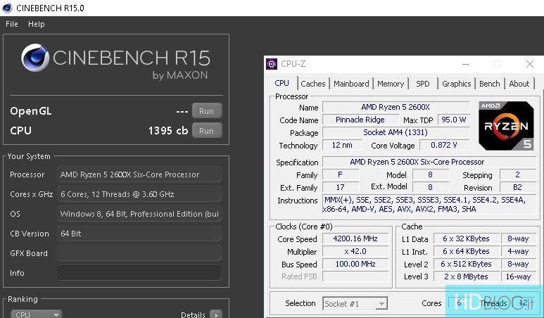The width and height of the screenshot is (544, 318).
Task: Open the Memory tab in CPU-Z
Action: [x=391, y=84]
